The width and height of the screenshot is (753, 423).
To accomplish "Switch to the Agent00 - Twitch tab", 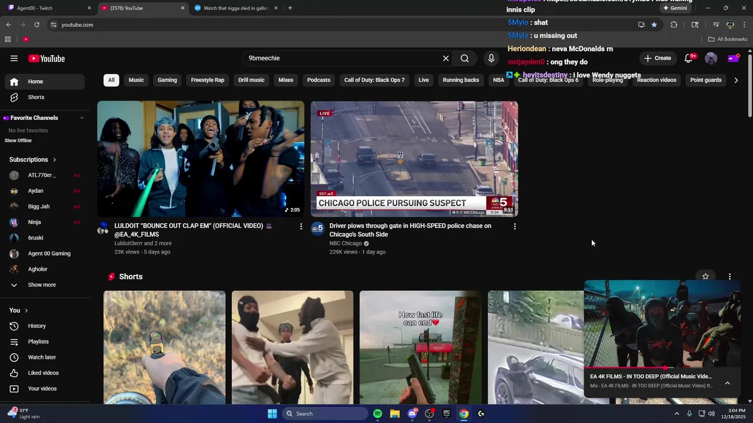I will [49, 8].
